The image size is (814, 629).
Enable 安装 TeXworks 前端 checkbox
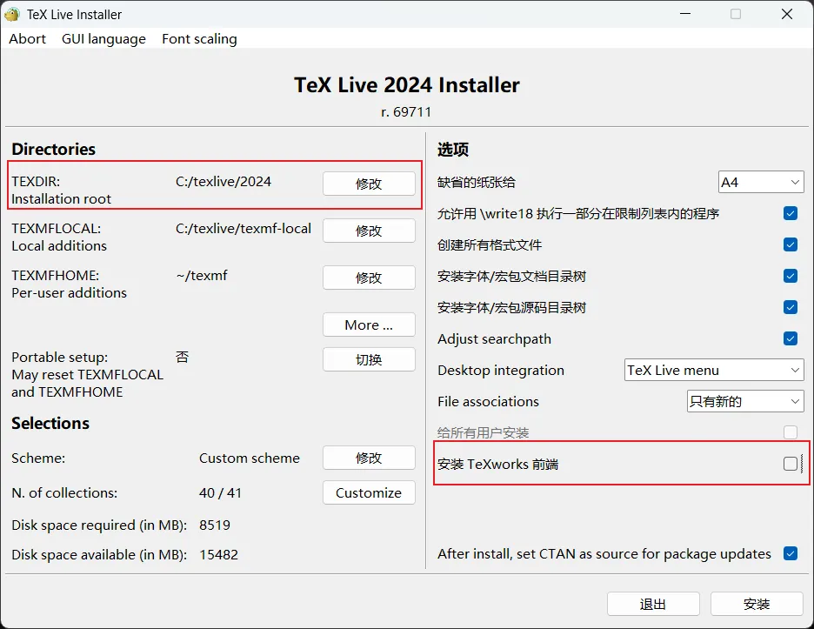[791, 464]
